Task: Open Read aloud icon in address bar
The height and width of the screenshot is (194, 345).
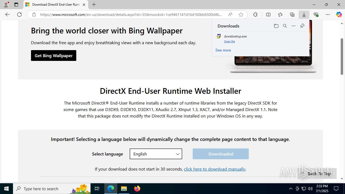Action: click(x=230, y=15)
